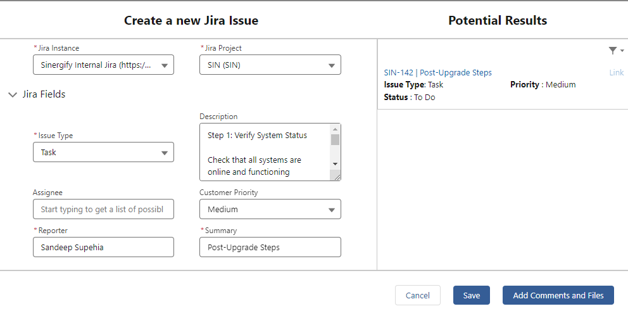
Task: Click the Description scrollbar down arrow
Action: [336, 164]
